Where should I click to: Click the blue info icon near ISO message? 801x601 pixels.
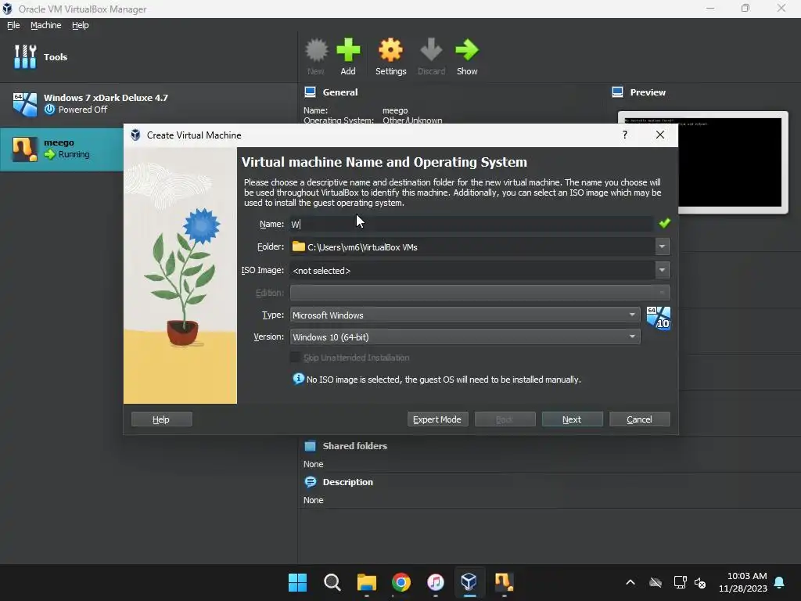(298, 379)
